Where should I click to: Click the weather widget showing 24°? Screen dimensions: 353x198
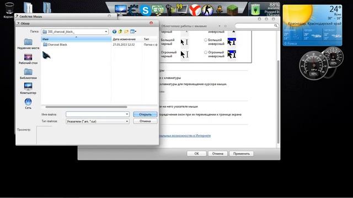(312, 25)
